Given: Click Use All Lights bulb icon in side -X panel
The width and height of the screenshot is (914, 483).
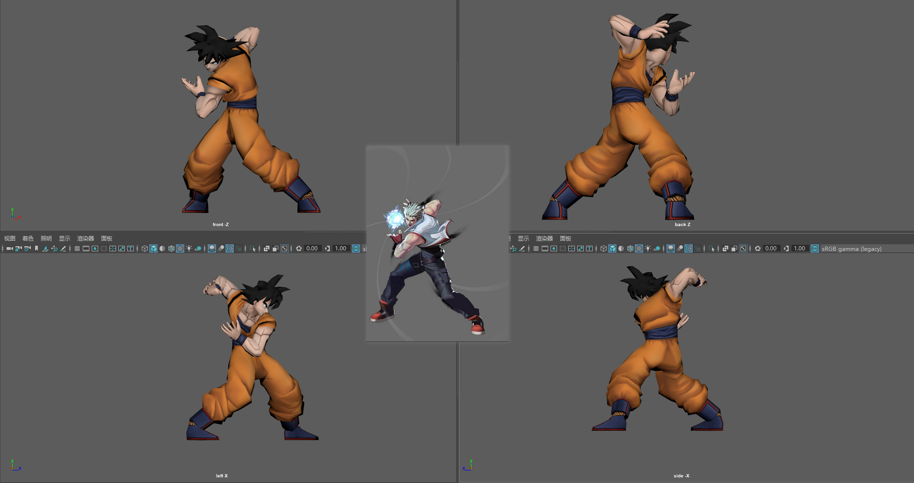Looking at the screenshot, I should 648,249.
